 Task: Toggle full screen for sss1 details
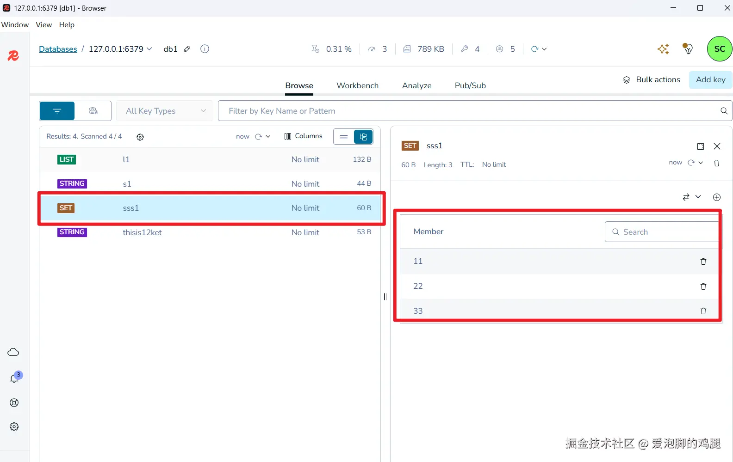[x=701, y=146]
